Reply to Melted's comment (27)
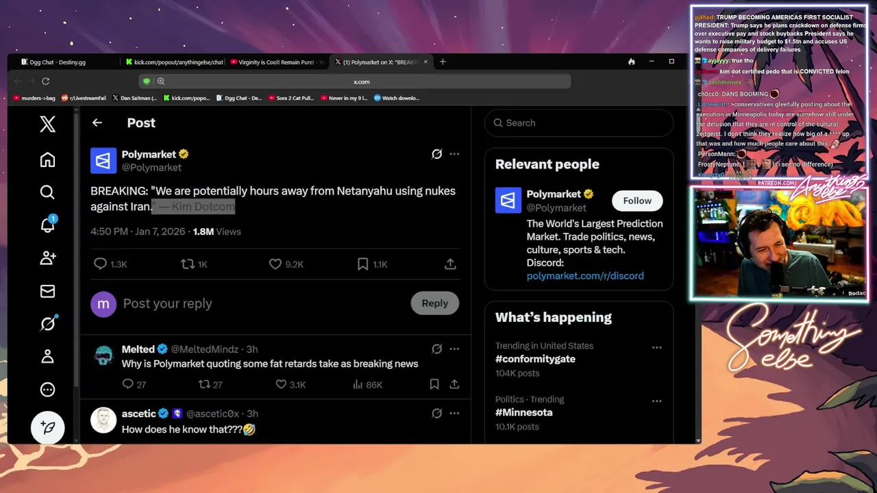Viewport: 877px width, 493px height. pyautogui.click(x=134, y=385)
